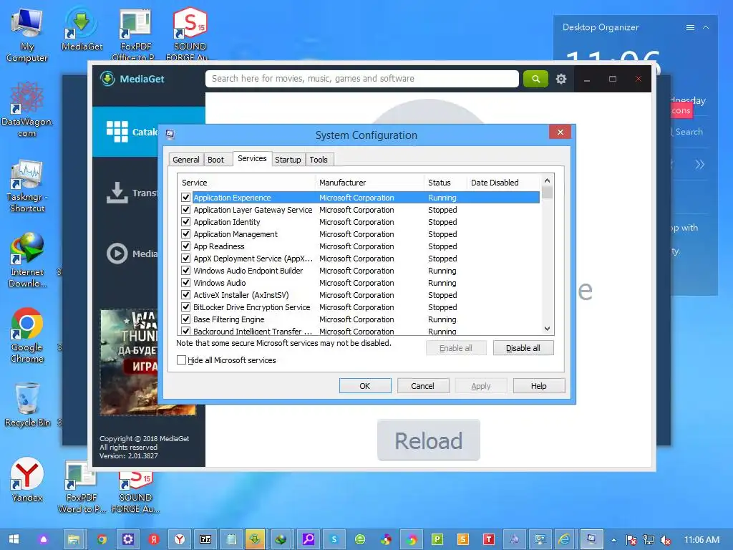Image resolution: width=733 pixels, height=550 pixels.
Task: Uncheck the Application Management service
Action: click(185, 234)
